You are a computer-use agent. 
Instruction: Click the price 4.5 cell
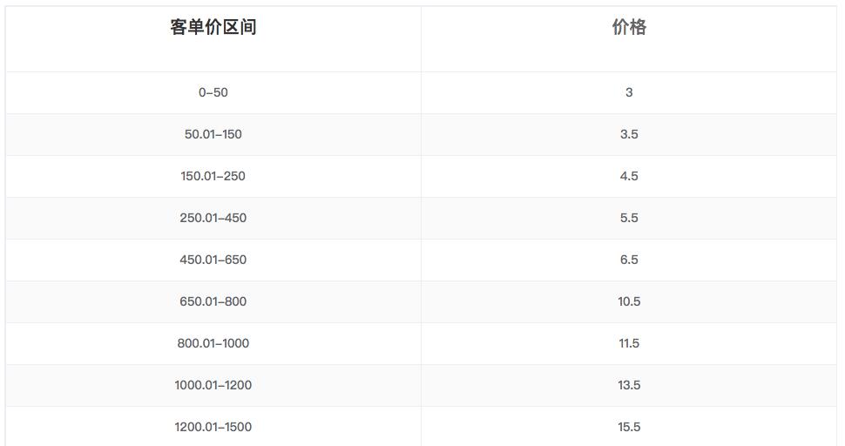pyautogui.click(x=629, y=176)
